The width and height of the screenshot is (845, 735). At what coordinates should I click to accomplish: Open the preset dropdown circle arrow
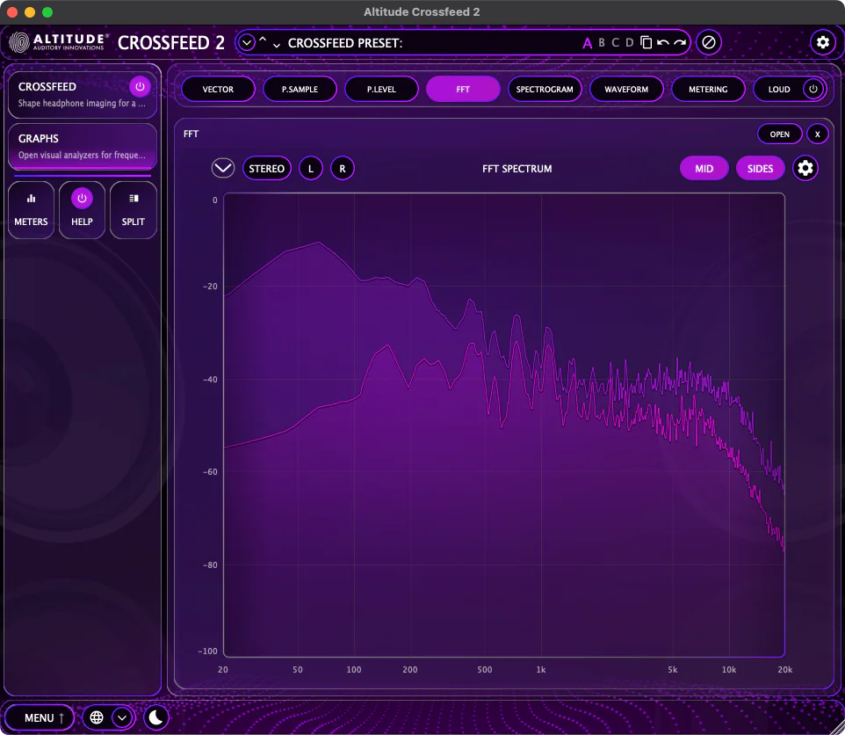(246, 42)
